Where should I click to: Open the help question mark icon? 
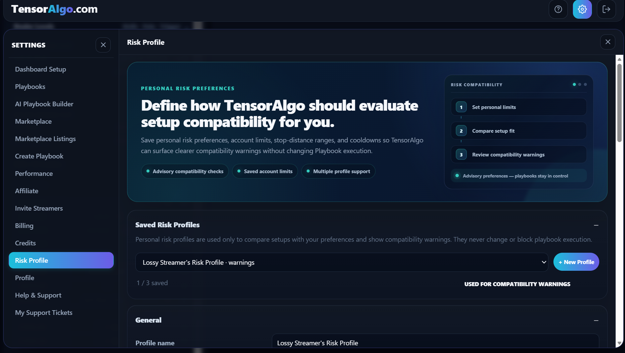click(x=558, y=9)
